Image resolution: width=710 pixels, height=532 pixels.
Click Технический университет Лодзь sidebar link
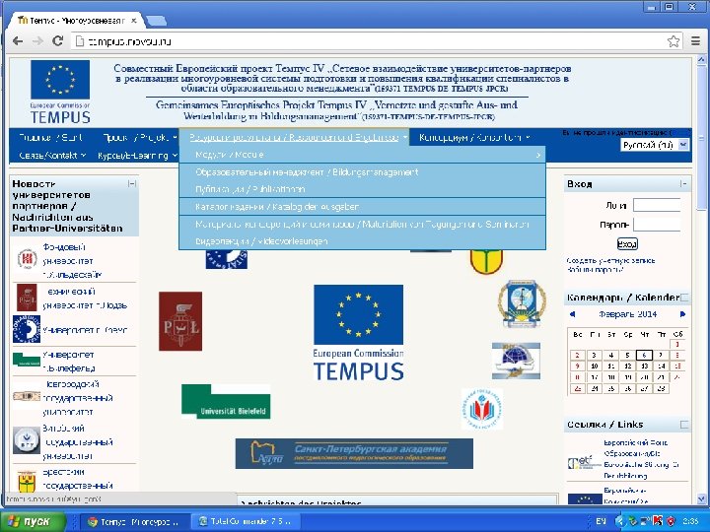pyautogui.click(x=85, y=299)
